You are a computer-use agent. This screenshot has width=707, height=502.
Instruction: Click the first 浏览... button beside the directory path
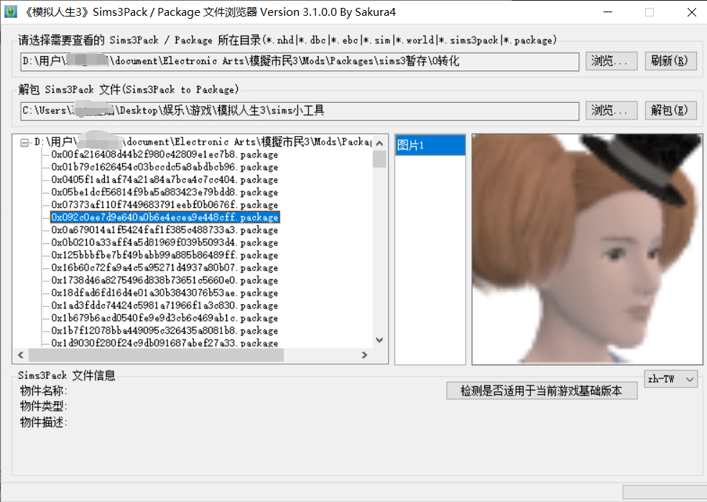point(611,61)
